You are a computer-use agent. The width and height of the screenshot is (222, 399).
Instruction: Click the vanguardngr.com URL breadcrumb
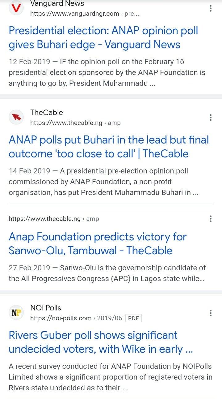[84, 14]
